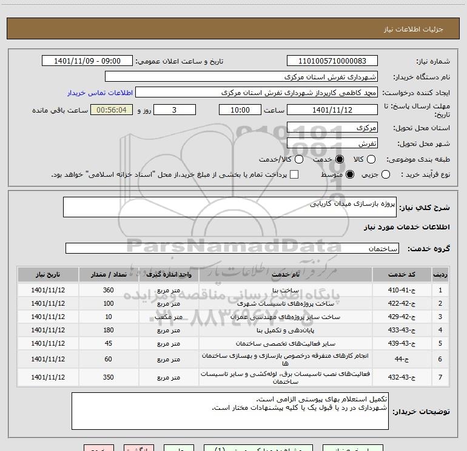Tick the Islamic treasury payment checkbox
Image resolution: width=467 pixels, height=451 pixels.
[x=294, y=174]
